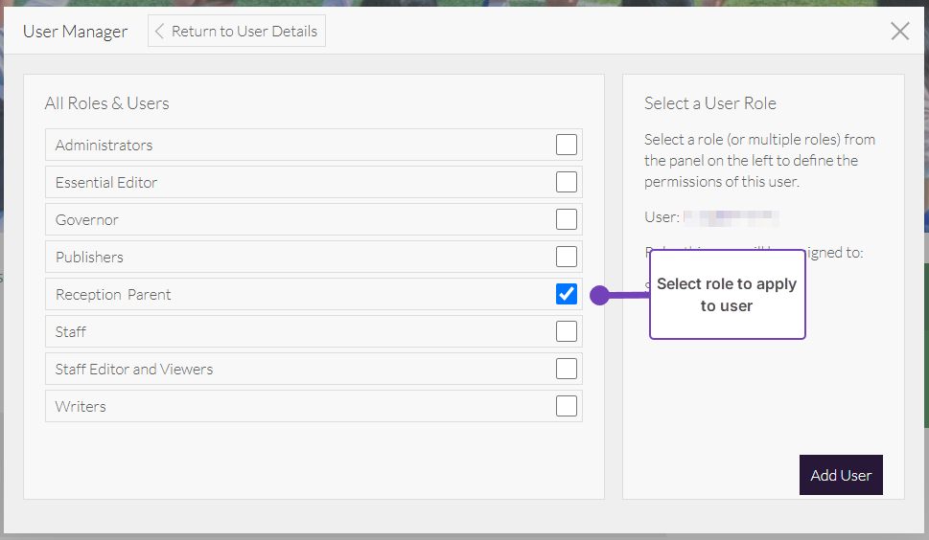
Task: Close the User Manager dialog
Action: pyautogui.click(x=899, y=32)
